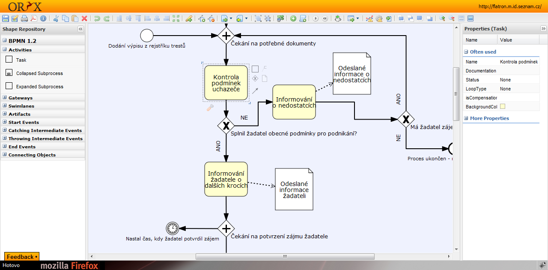This screenshot has height=270, width=548.
Task: Click the green Redo arrow
Action: click(107, 18)
